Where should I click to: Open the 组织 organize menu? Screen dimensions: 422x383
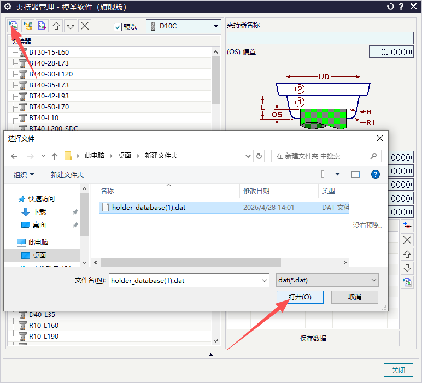24,174
